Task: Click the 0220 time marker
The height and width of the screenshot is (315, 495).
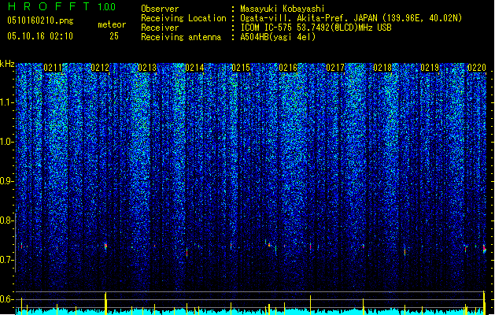Action: click(x=476, y=68)
